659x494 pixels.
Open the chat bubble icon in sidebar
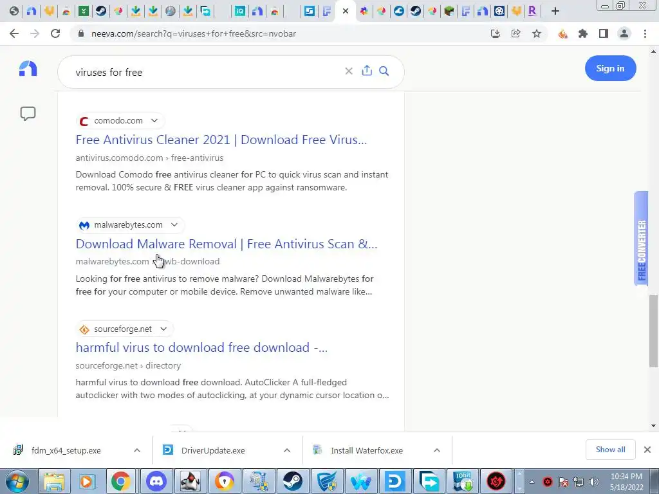[x=28, y=113]
